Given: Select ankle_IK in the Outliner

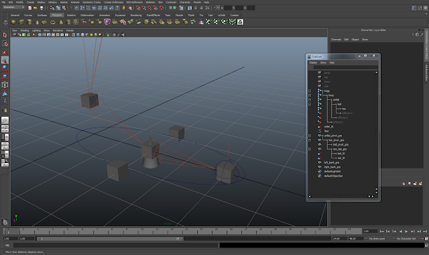Looking at the screenshot, I should click(328, 127).
